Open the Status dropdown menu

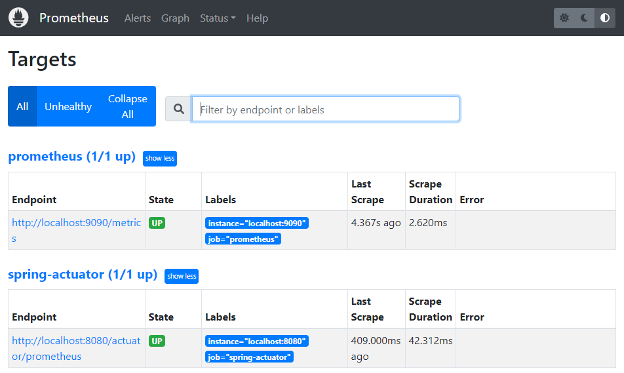point(218,18)
